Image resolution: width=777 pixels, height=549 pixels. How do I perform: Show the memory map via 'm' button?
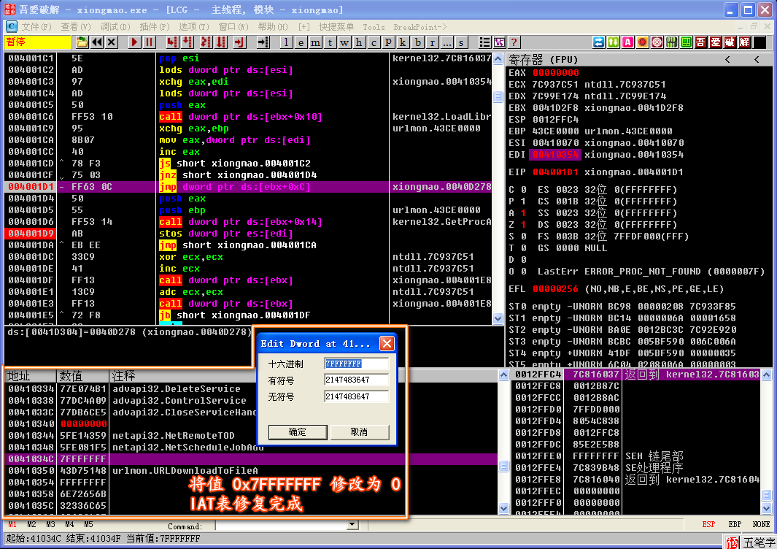point(315,42)
